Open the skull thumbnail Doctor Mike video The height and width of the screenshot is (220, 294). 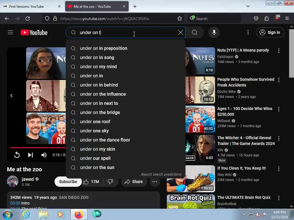point(200,90)
